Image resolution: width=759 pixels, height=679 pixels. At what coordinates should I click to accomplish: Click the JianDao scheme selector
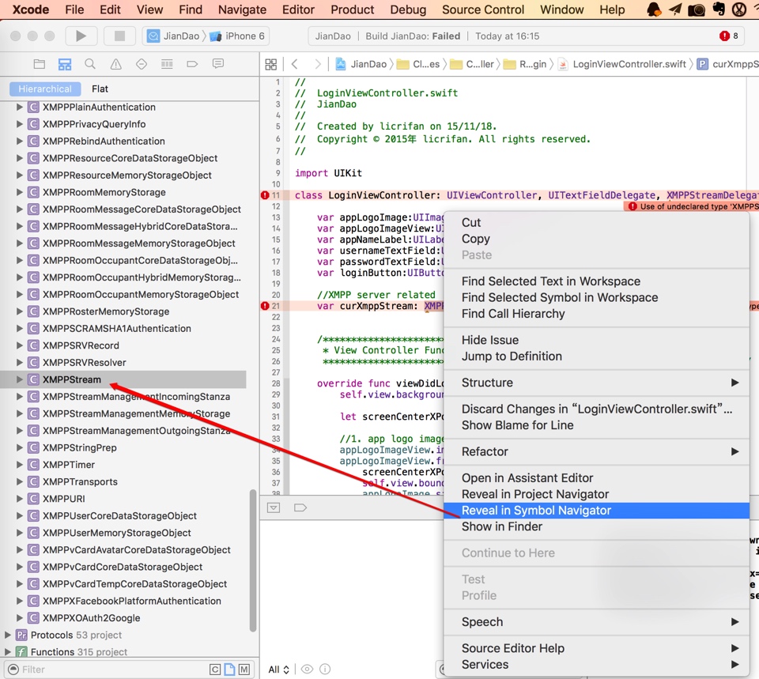[173, 36]
